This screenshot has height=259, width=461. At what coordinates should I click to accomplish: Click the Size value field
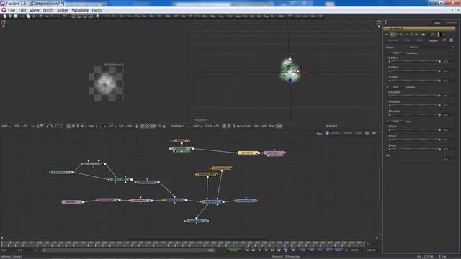point(448,158)
